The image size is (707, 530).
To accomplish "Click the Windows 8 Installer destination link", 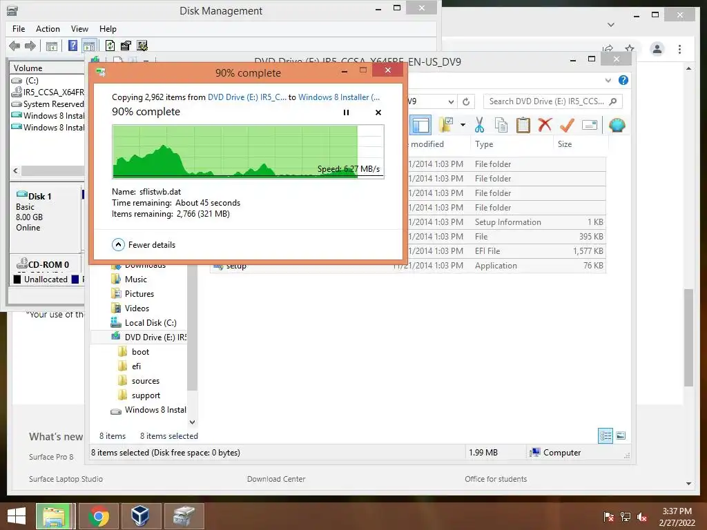I will point(339,97).
